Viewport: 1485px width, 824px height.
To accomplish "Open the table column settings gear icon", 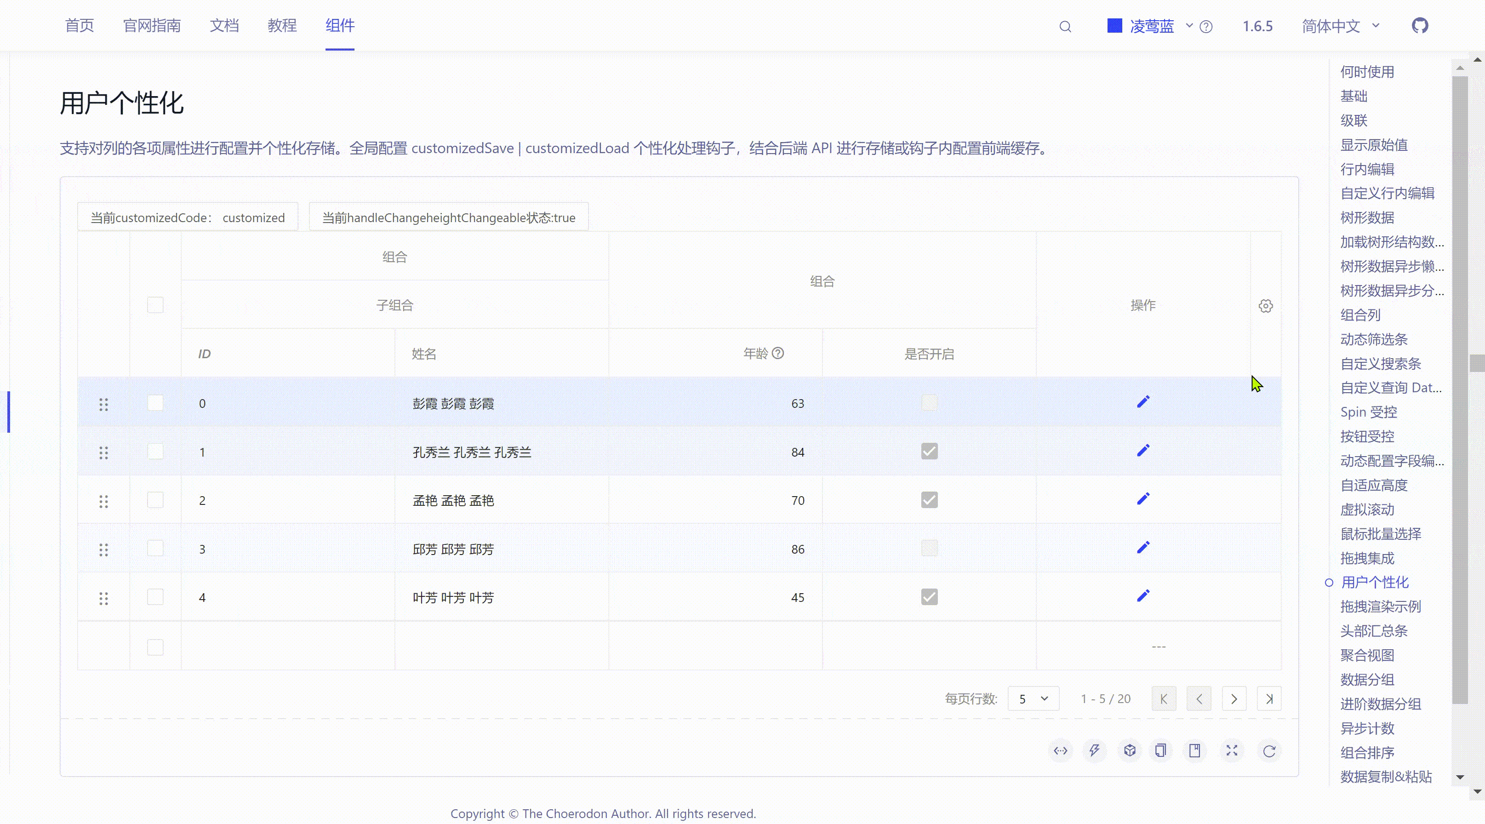I will (1265, 306).
